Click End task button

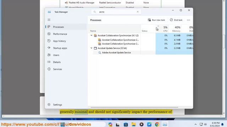click(176, 20)
